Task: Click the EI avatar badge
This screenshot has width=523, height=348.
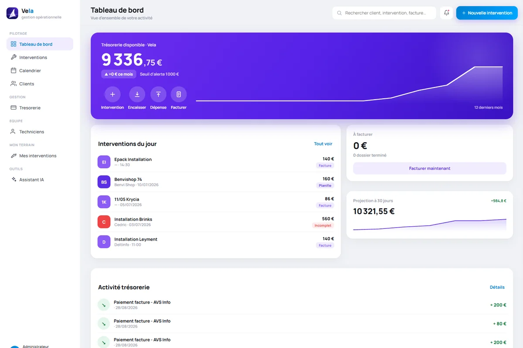Action: (x=104, y=162)
